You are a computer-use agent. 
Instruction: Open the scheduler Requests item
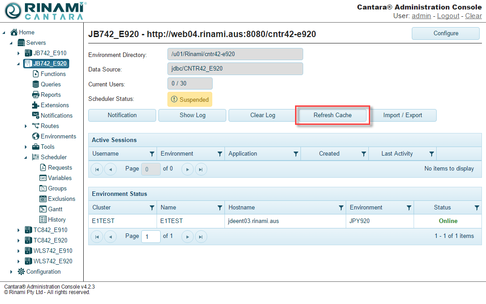click(x=60, y=167)
